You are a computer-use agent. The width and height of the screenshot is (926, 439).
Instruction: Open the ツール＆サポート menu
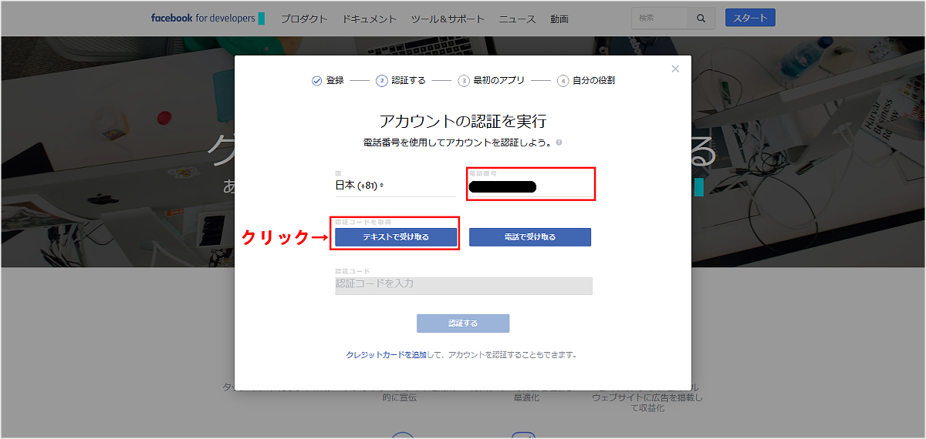point(448,19)
